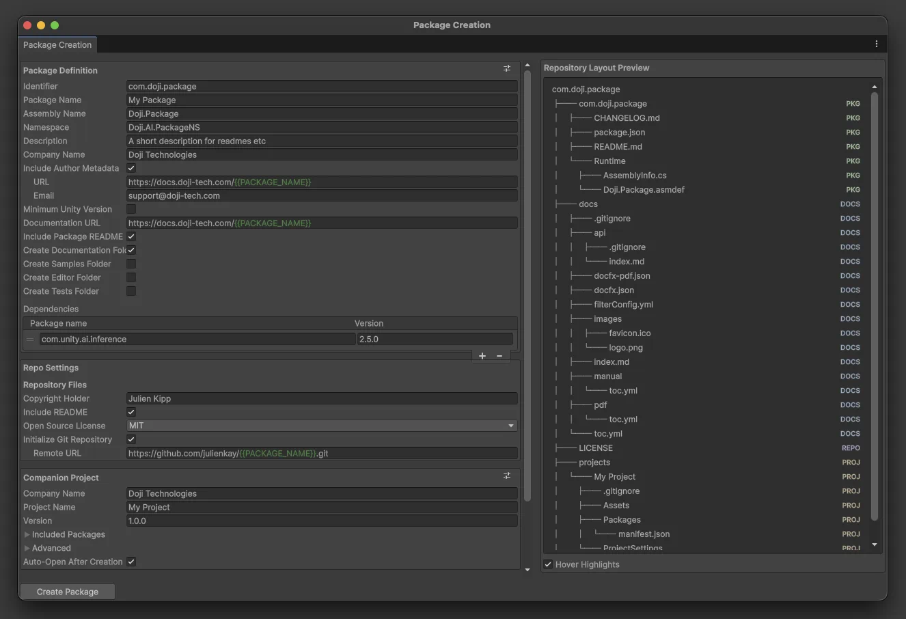Edit the Namespace field Doji.AI.PackageNS
Viewport: 906px width, 619px height.
click(x=322, y=127)
